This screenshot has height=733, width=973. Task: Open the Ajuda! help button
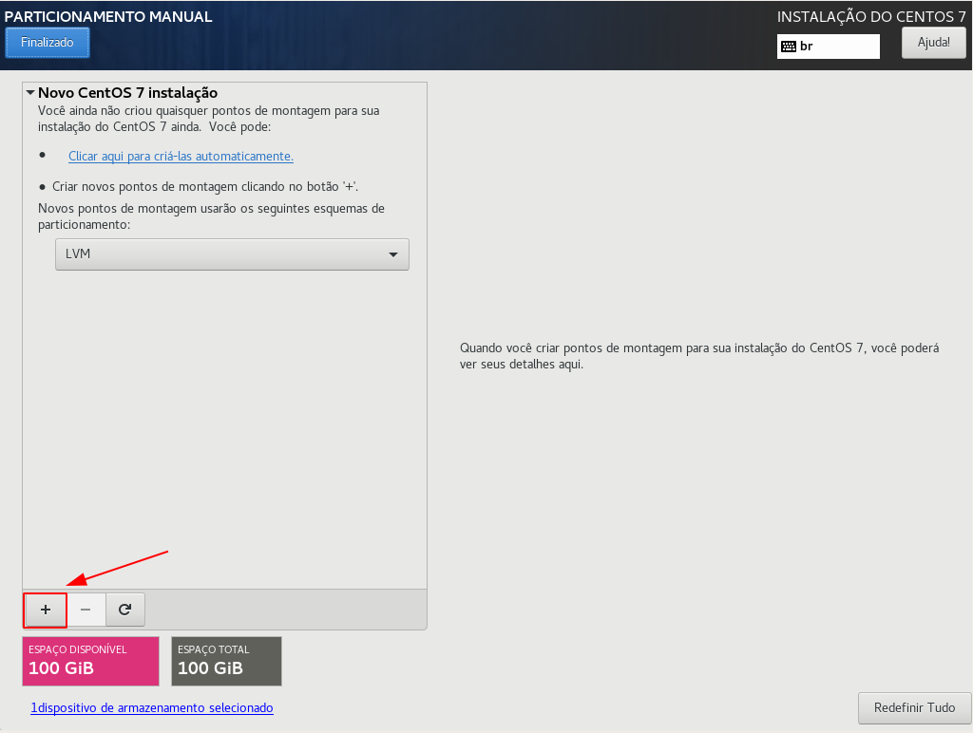point(933,42)
